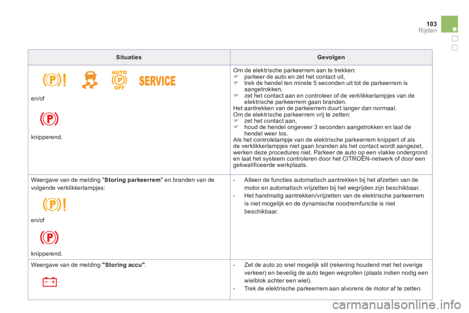This screenshot has width=469, height=313.
Task: Click the orange icon left of AUTO P OFF
Action: [x=89, y=80]
